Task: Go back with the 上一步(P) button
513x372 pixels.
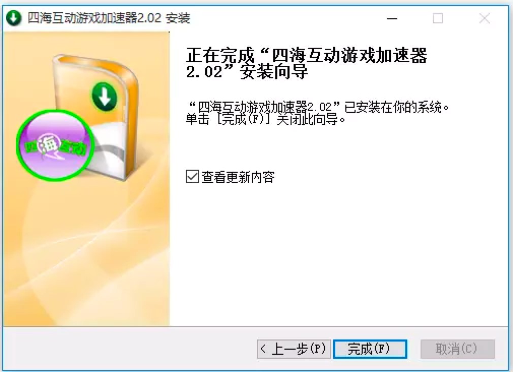Action: click(294, 349)
